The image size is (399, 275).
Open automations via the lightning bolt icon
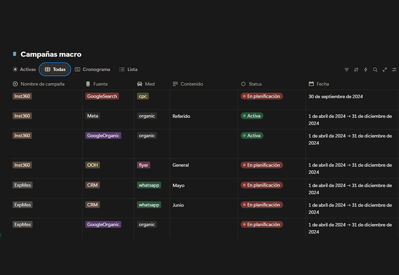click(366, 70)
